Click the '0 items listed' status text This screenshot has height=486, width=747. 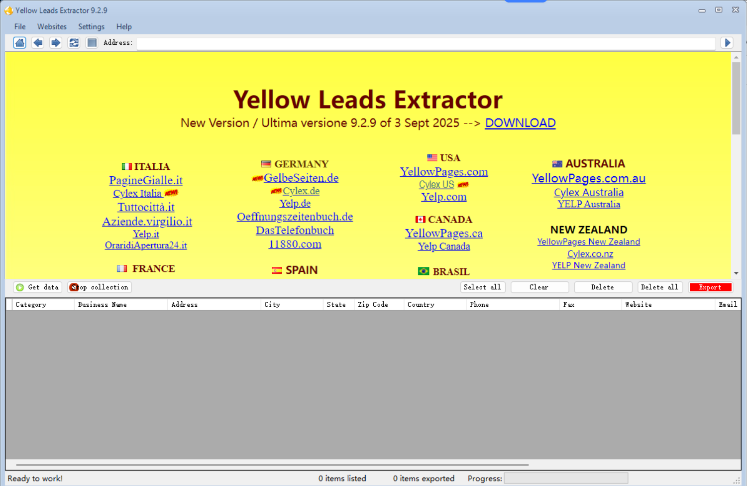click(x=342, y=479)
